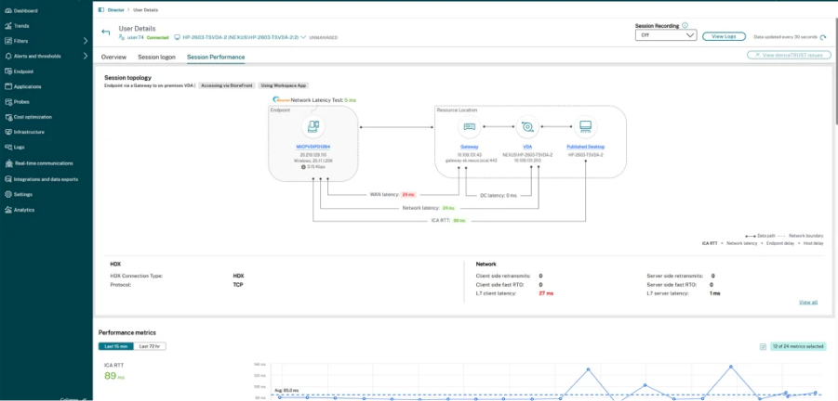Open the Published Desktop link

(x=586, y=146)
